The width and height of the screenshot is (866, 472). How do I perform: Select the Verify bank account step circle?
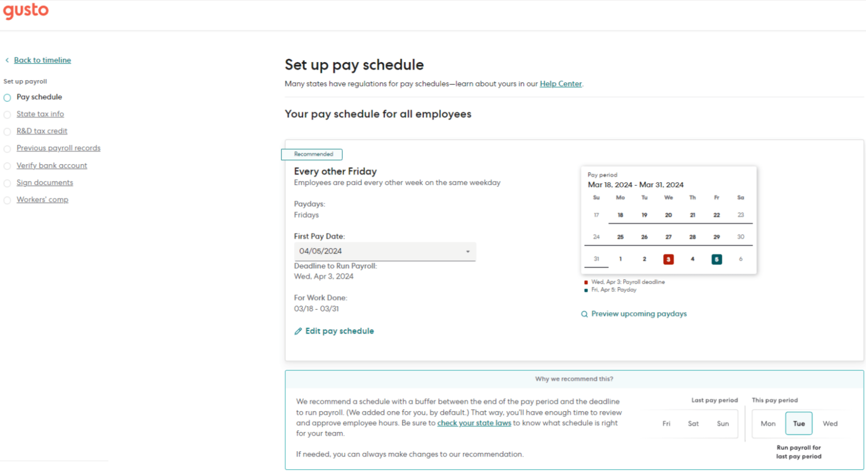[x=7, y=165]
